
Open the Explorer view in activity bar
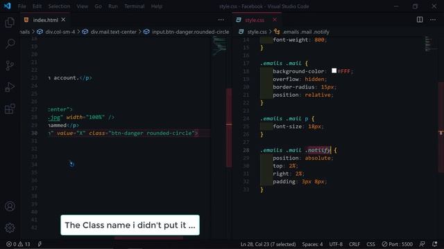10,22
